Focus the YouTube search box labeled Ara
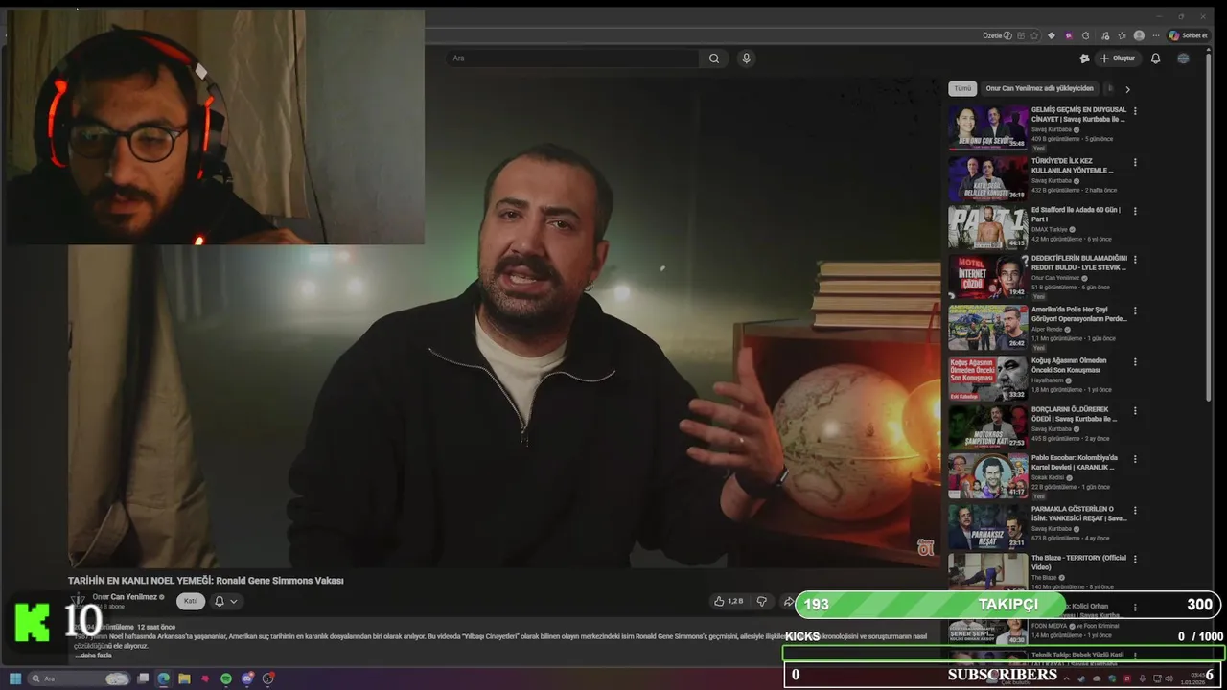Viewport: 1227px width, 690px height. pos(573,58)
